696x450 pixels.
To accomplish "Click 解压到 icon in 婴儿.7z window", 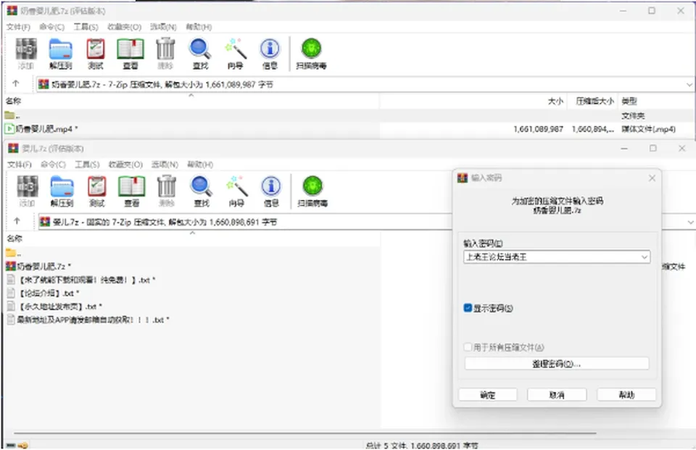I will (x=62, y=191).
